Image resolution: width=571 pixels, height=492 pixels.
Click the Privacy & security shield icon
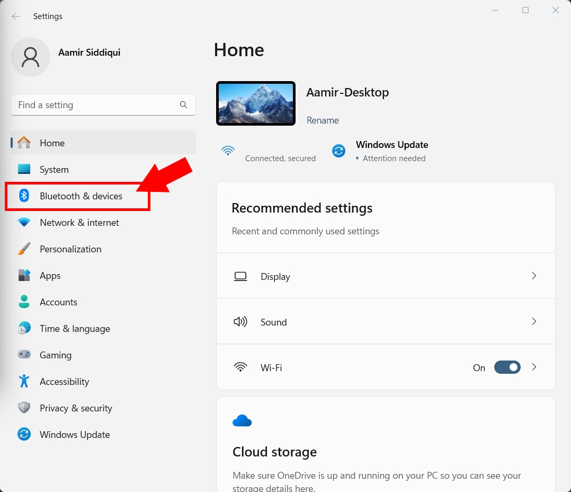pos(24,408)
